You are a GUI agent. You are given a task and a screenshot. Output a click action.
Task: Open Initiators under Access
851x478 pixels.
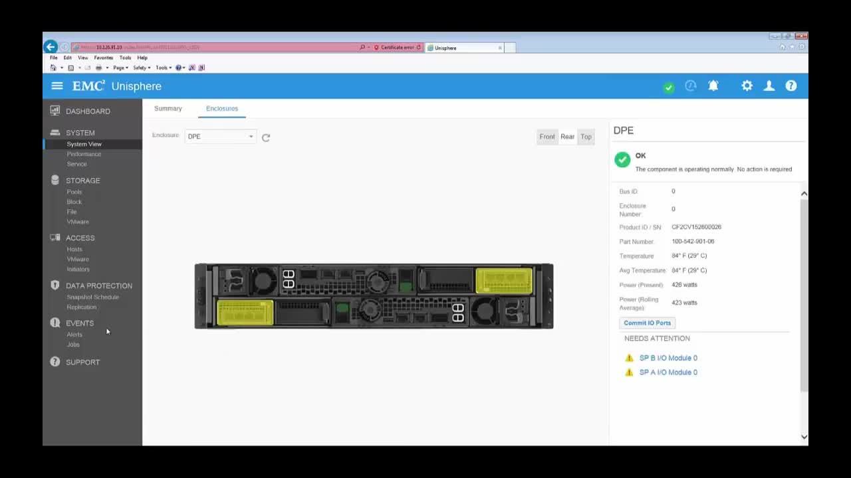78,269
